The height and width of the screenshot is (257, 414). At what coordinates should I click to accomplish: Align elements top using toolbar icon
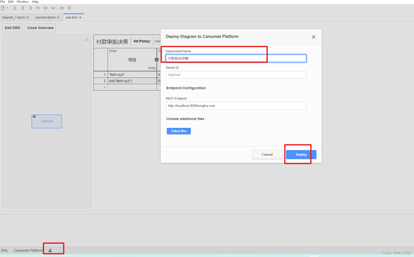pyautogui.click(x=38, y=8)
